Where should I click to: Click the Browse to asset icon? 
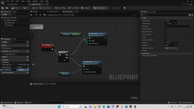pyautogui.click(x=7, y=8)
